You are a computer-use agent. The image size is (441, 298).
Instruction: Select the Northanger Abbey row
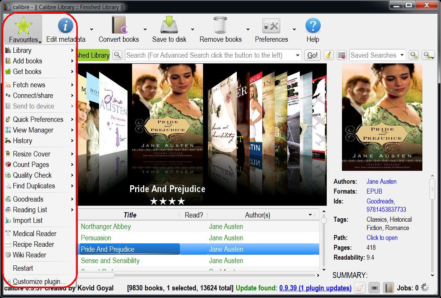click(x=198, y=227)
